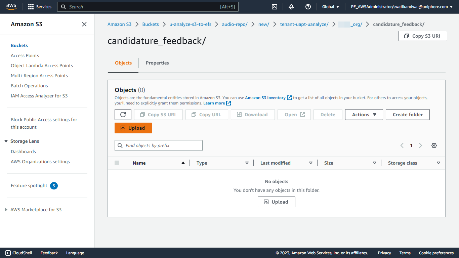Viewport: 459px width, 258px height.
Task: Go to the next page arrow
Action: tap(420, 145)
